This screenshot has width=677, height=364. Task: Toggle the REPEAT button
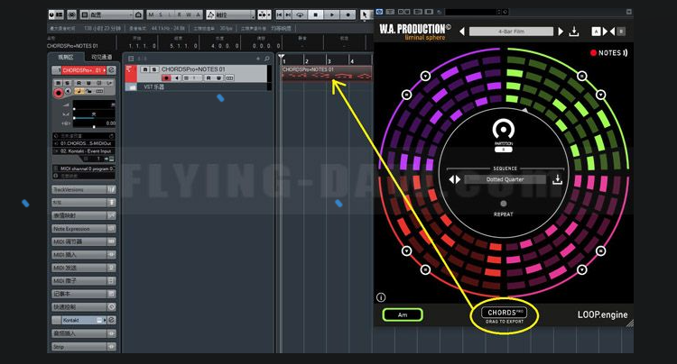504,204
